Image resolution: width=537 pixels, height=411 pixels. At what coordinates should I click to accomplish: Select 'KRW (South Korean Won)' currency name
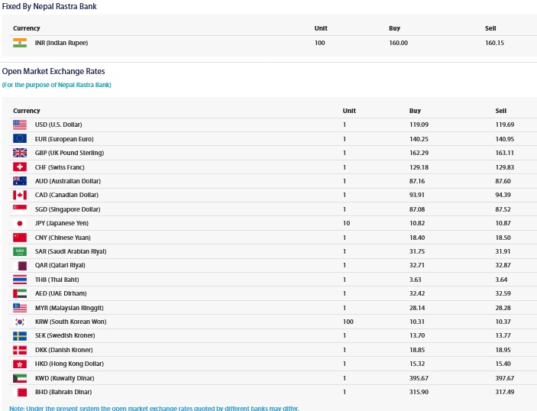(x=70, y=322)
